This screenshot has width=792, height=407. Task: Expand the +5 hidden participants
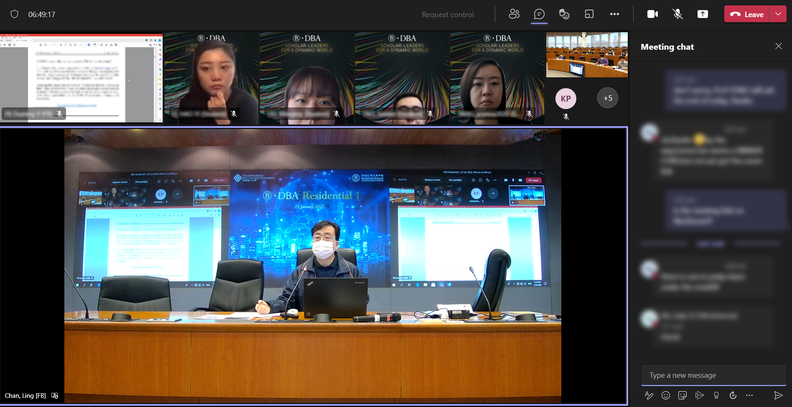coord(607,98)
